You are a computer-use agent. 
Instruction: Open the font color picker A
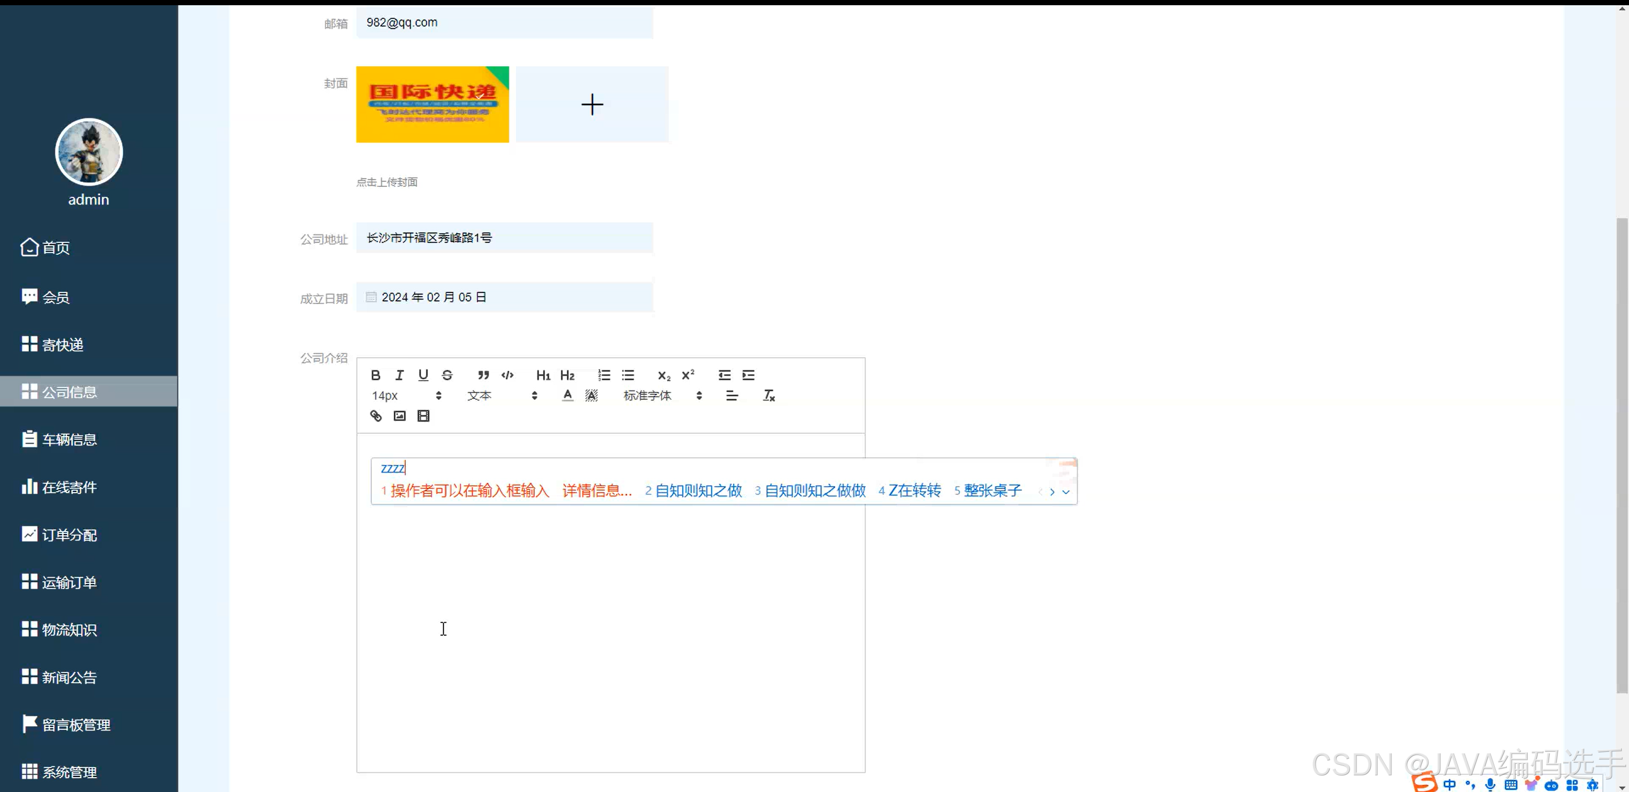click(567, 395)
